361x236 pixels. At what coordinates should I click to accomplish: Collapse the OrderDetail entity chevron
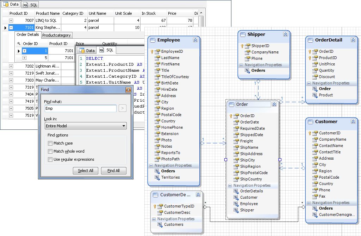pos(353,40)
